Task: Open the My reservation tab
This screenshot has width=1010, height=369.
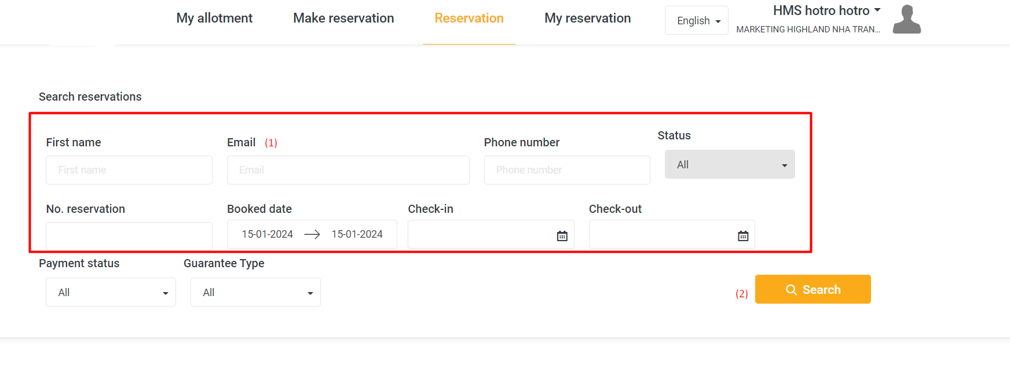Action: (587, 19)
